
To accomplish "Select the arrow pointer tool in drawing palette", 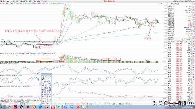I will click(x=43, y=77).
